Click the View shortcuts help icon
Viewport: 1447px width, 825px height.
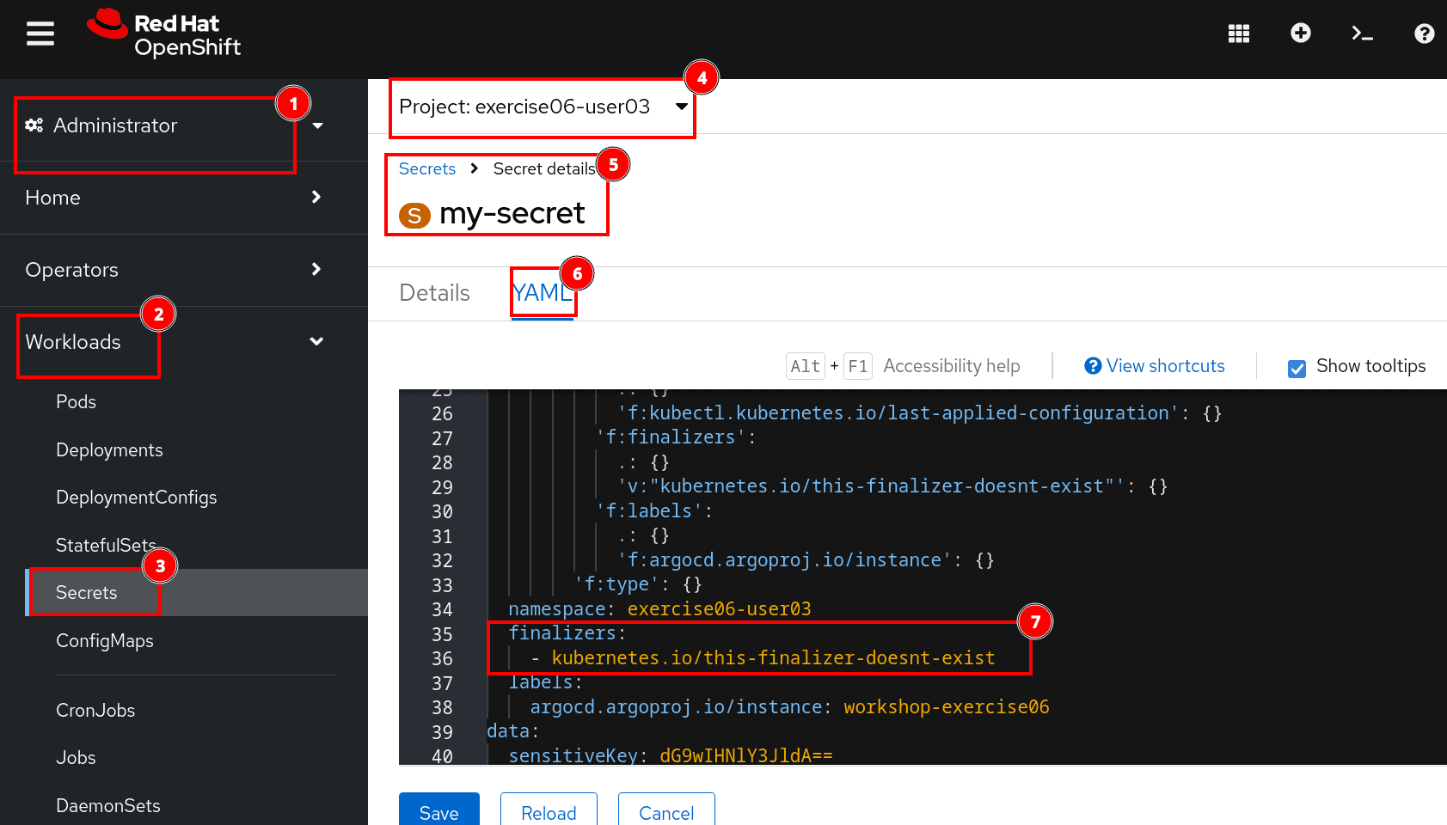click(x=1093, y=366)
